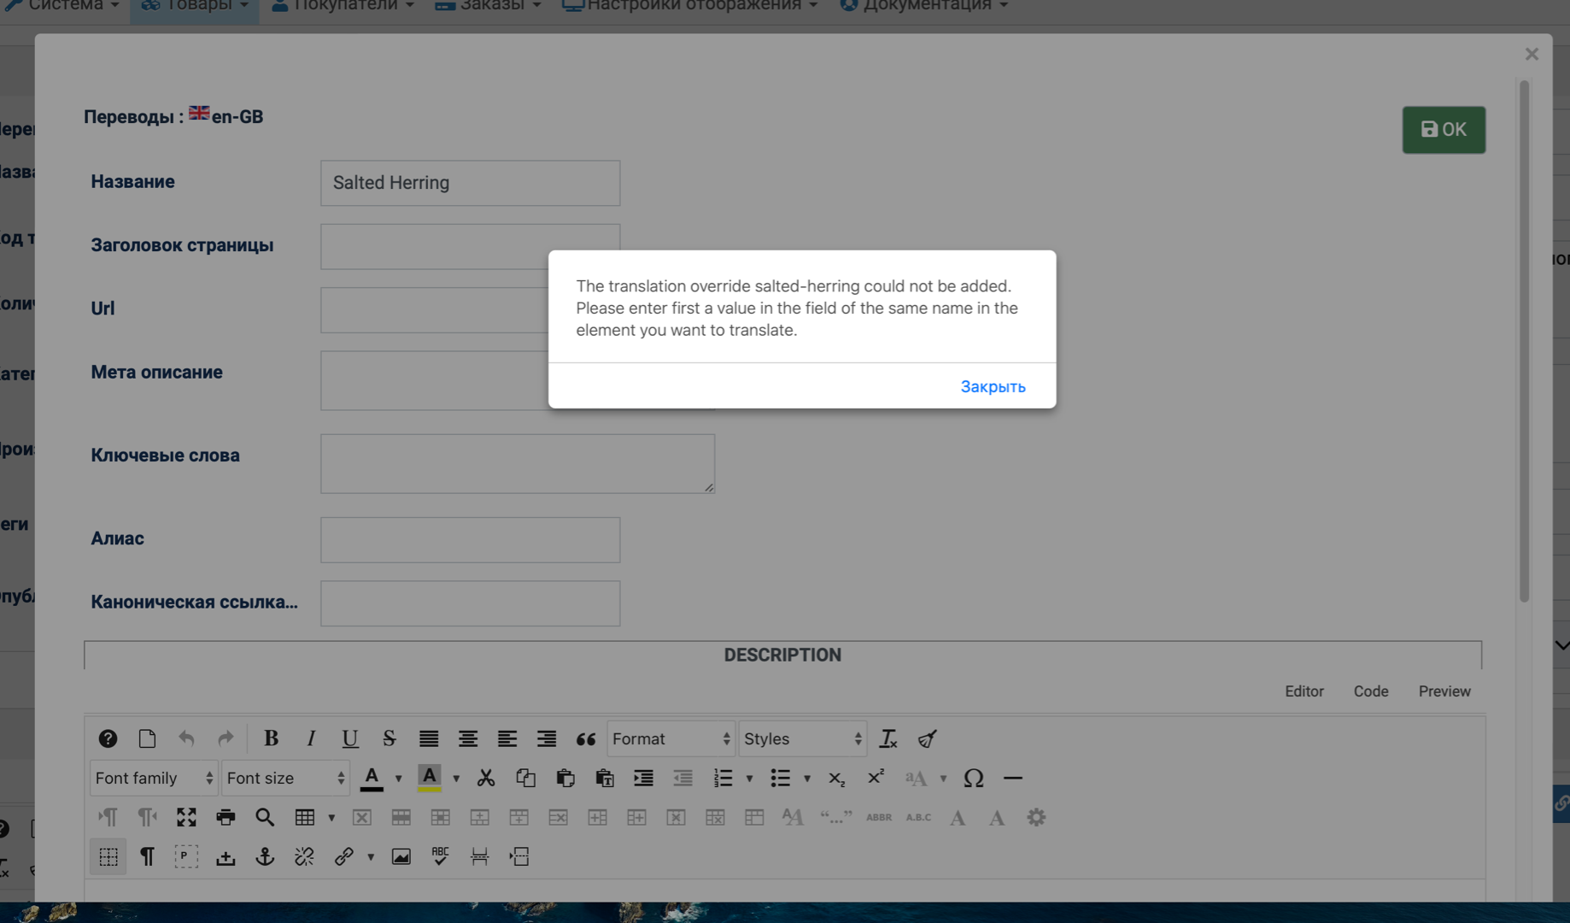Image resolution: width=1570 pixels, height=923 pixels.
Task: Click the insert image icon
Action: point(401,856)
